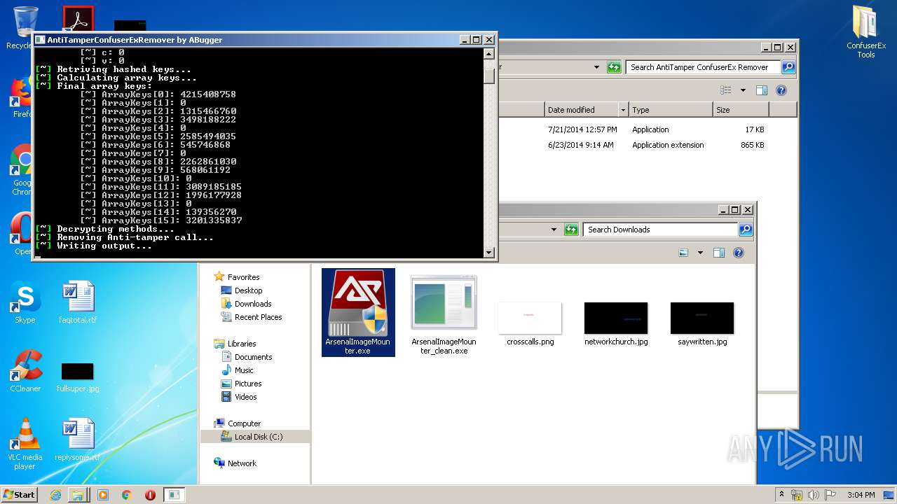The image size is (897, 504).
Task: Click search magnifier in AntiTamper Remover window
Action: (788, 67)
